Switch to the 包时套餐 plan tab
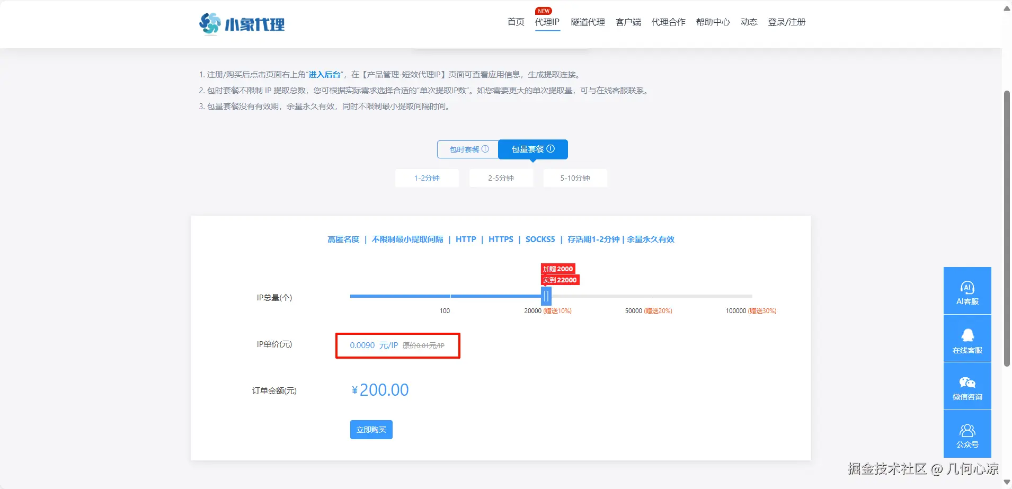 (466, 149)
